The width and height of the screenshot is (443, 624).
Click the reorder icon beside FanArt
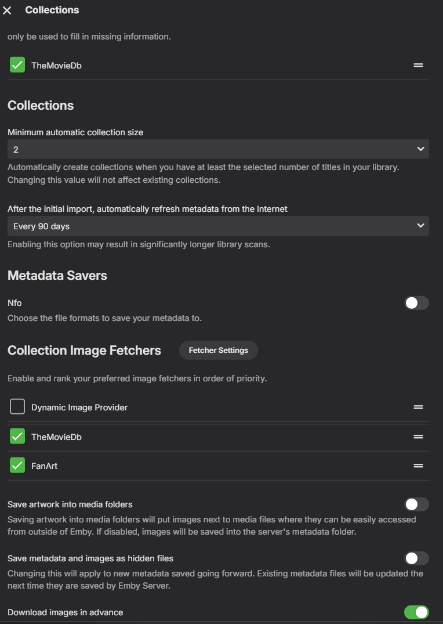point(418,465)
